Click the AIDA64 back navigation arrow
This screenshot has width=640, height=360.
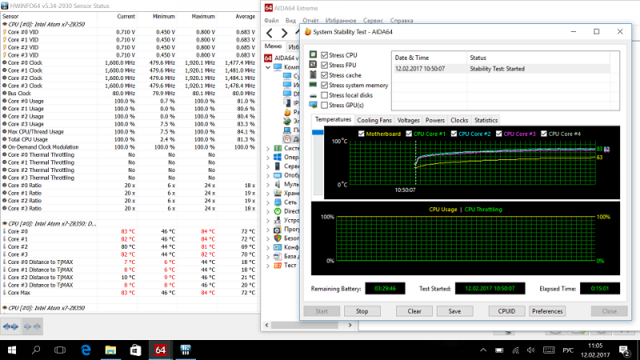click(270, 32)
